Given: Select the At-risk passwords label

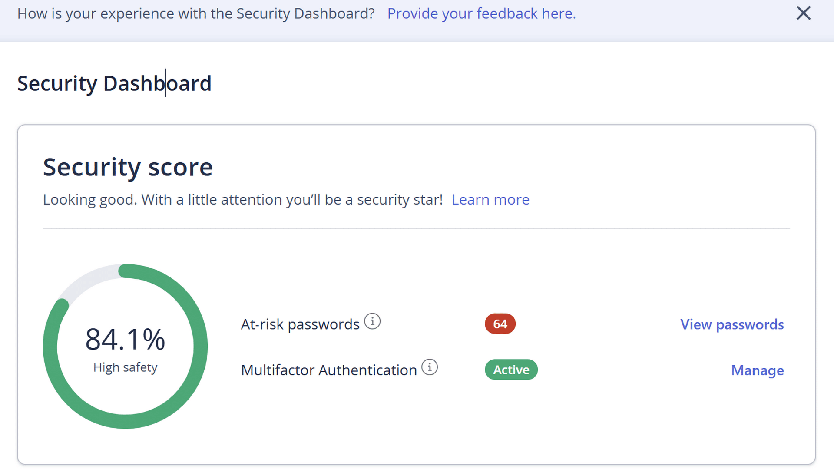Looking at the screenshot, I should [x=300, y=324].
